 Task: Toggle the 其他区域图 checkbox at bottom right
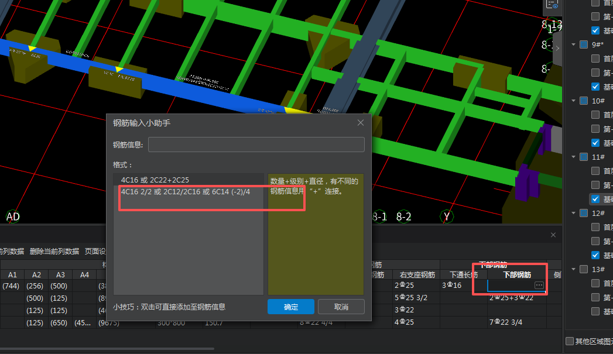(x=570, y=341)
